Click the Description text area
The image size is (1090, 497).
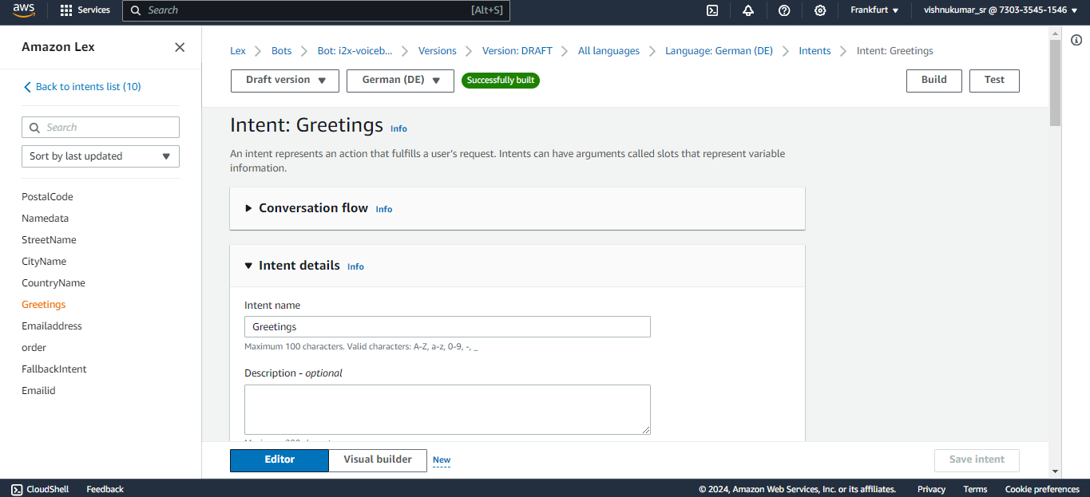point(447,410)
